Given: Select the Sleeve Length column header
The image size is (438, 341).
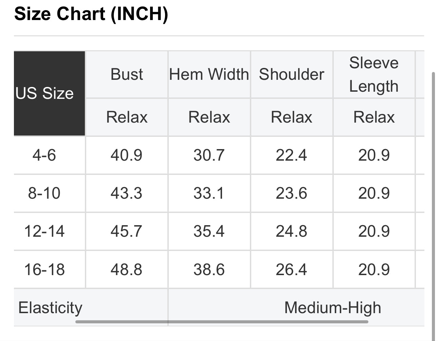Looking at the screenshot, I should tap(374, 74).
